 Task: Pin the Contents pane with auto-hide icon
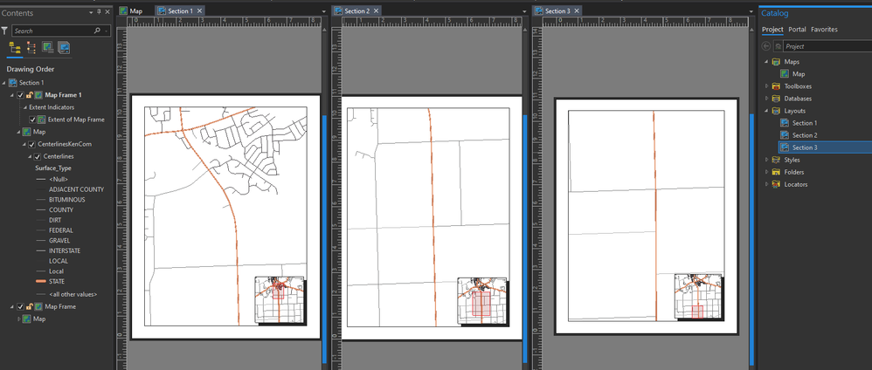tap(99, 12)
